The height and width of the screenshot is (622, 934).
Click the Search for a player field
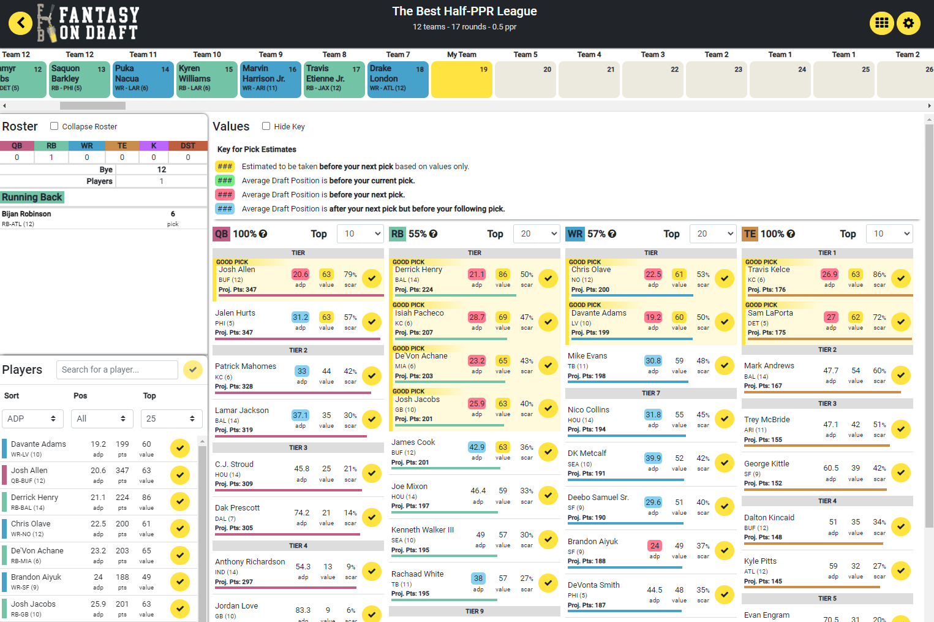click(117, 370)
